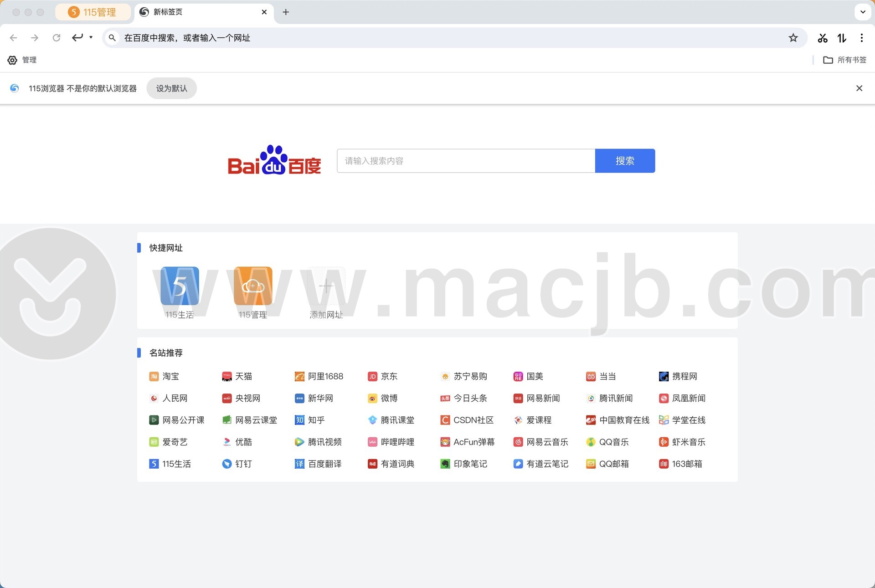Open the 115管理 orange cloud tile

[x=253, y=286]
